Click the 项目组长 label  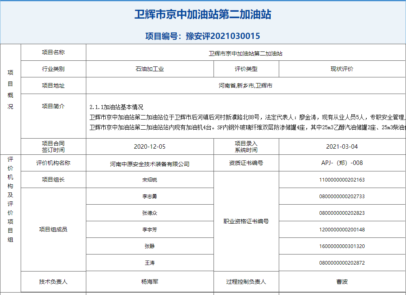point(53,180)
